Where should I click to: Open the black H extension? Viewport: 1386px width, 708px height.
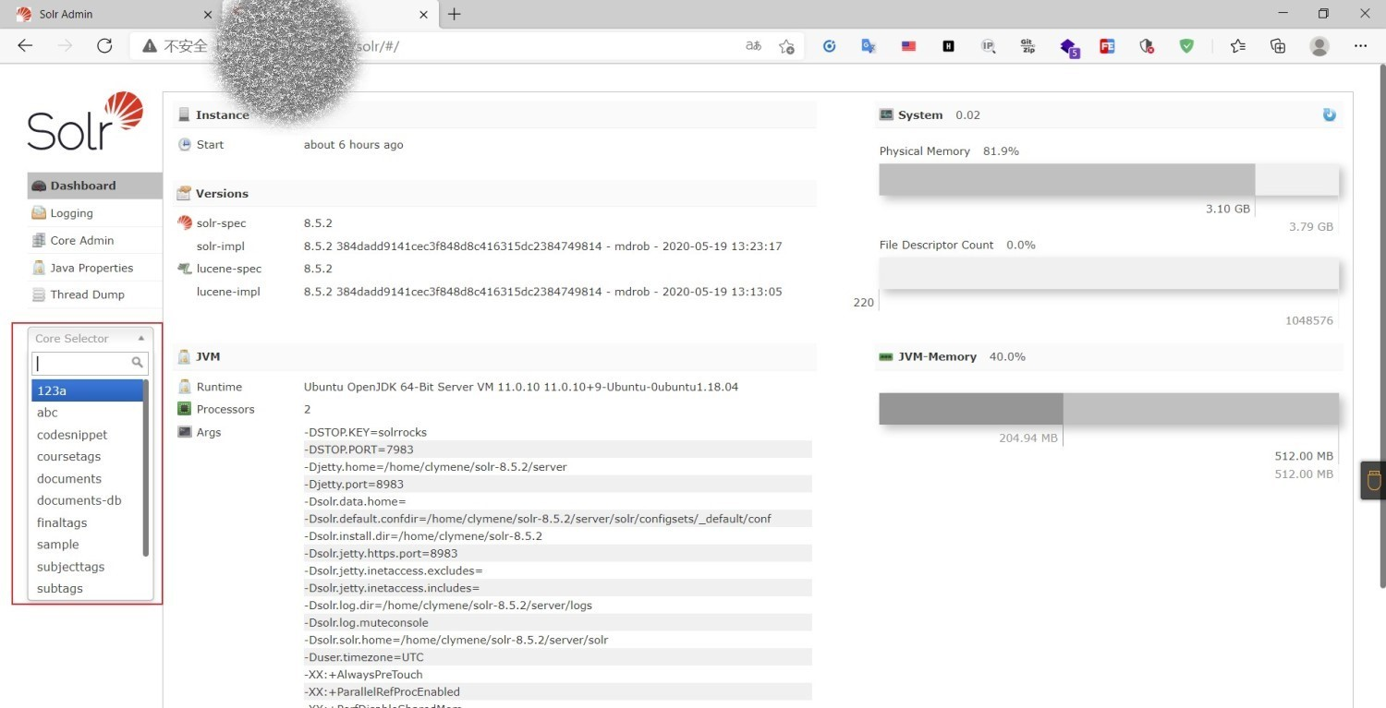pyautogui.click(x=948, y=46)
